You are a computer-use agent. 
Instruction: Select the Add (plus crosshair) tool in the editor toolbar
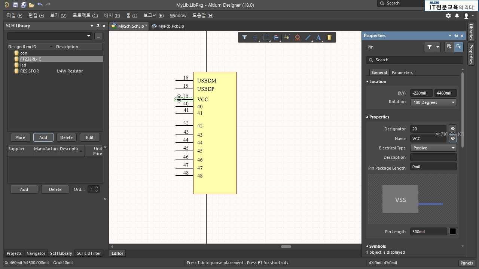tap(255, 37)
